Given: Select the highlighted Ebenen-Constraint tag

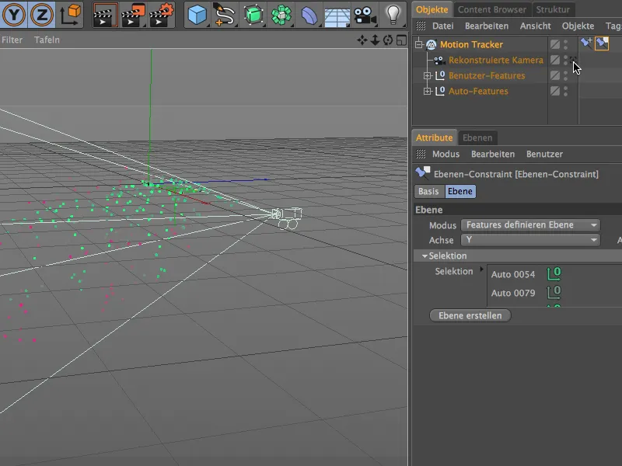Looking at the screenshot, I should coord(602,43).
